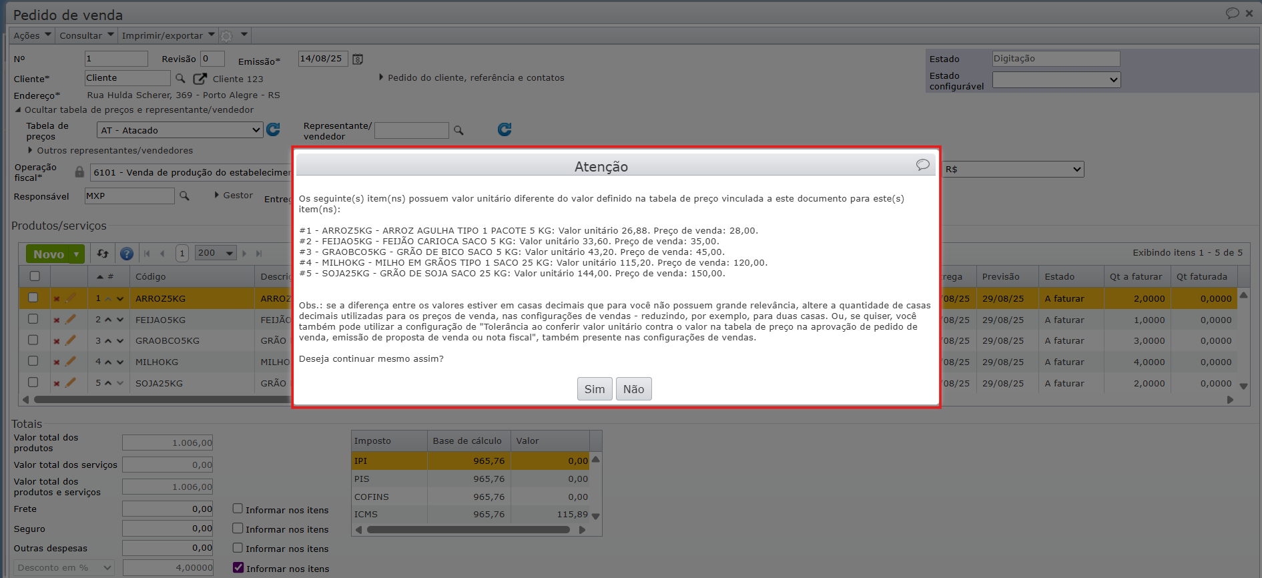Collapse Ocultar tabela de preços section

[x=134, y=109]
